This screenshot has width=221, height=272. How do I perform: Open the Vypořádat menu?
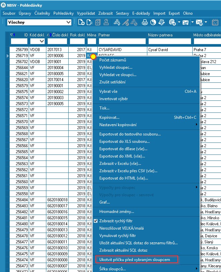[86, 13]
